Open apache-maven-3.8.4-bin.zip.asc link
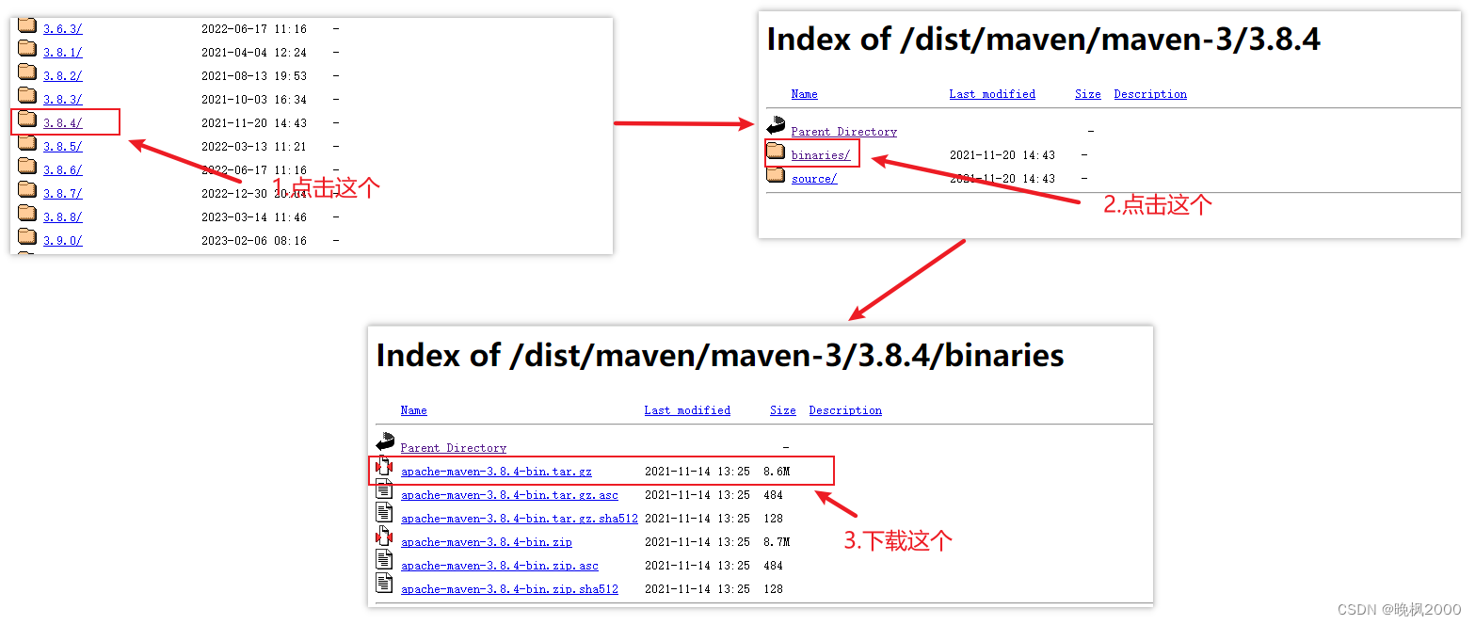This screenshot has height=625, width=1475. click(500, 566)
